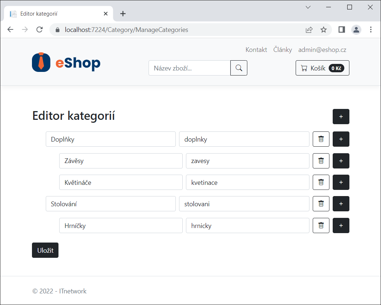Open the browser side panel icon

pyautogui.click(x=341, y=29)
